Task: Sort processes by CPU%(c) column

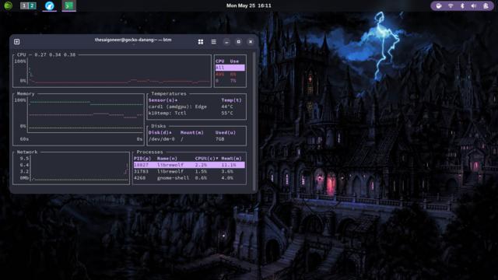Action: point(207,159)
